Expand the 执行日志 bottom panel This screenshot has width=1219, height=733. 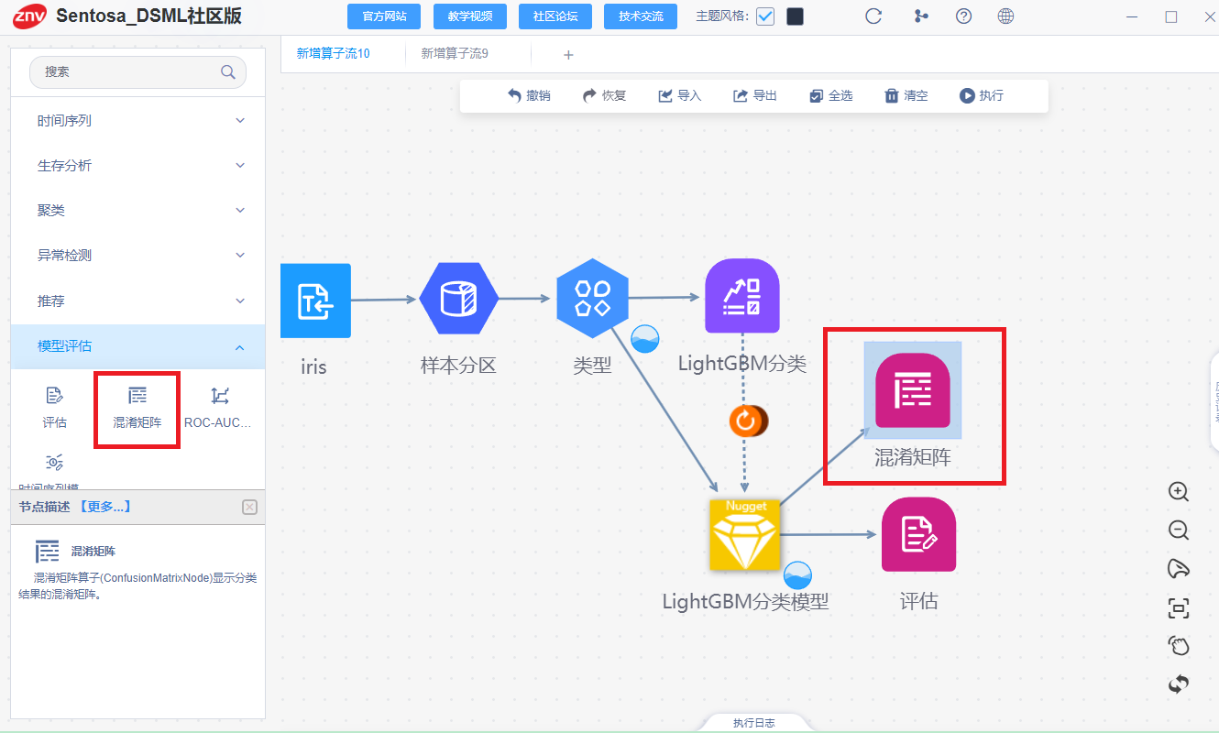[x=753, y=723]
